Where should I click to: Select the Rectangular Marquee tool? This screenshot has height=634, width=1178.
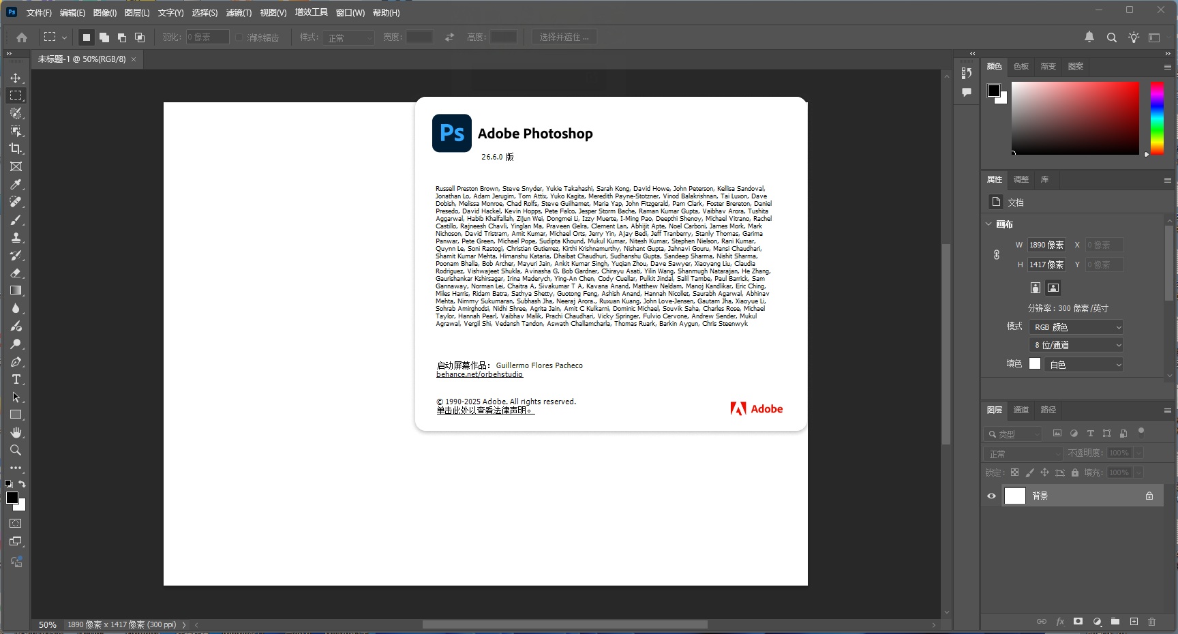(x=16, y=95)
